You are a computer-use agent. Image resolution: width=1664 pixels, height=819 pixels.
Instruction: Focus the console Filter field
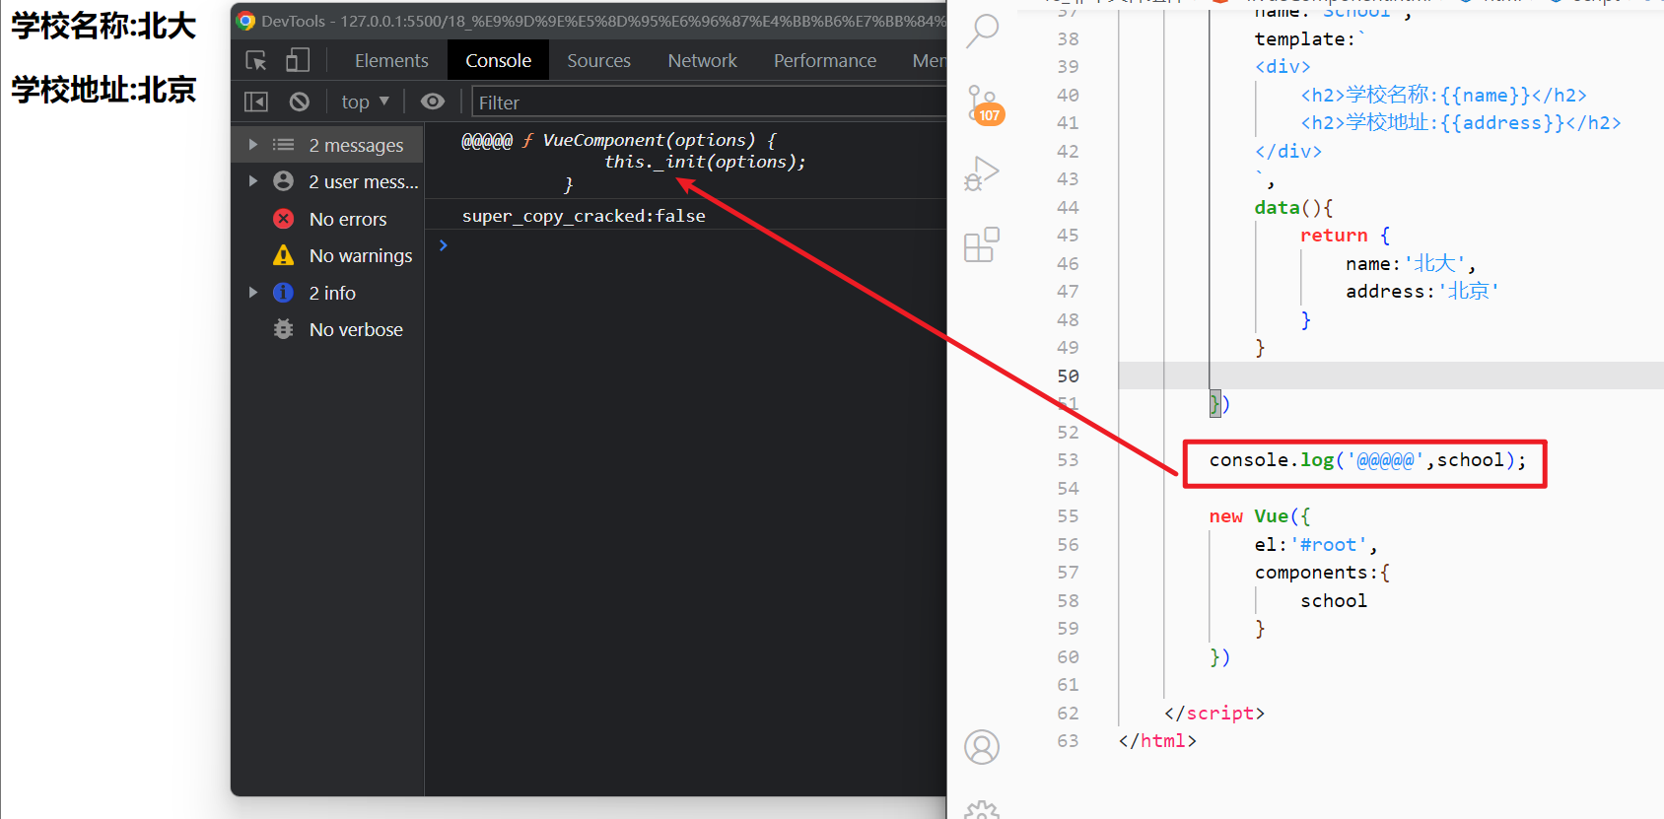pos(709,102)
